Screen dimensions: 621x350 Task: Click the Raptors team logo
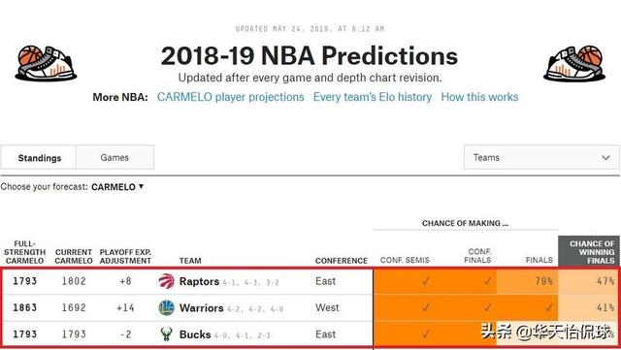166,281
